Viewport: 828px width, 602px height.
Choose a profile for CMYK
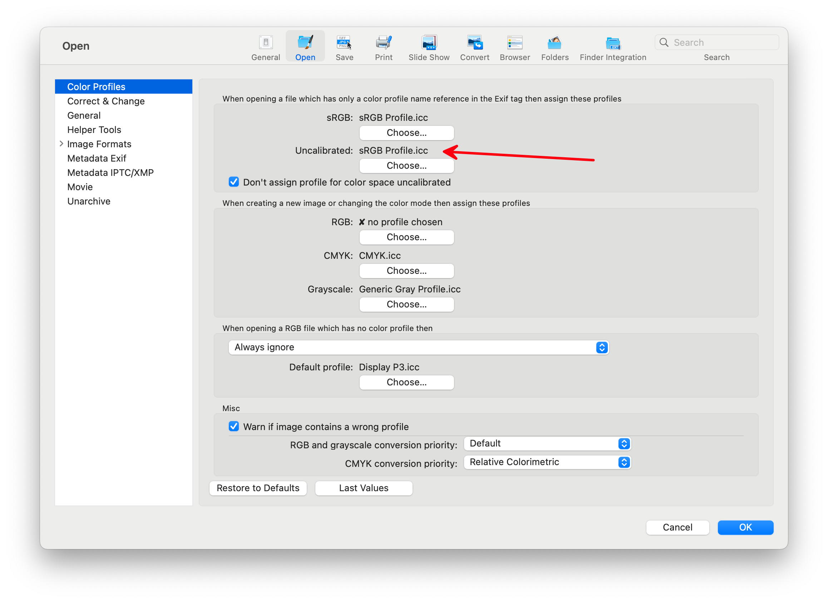pyautogui.click(x=406, y=271)
